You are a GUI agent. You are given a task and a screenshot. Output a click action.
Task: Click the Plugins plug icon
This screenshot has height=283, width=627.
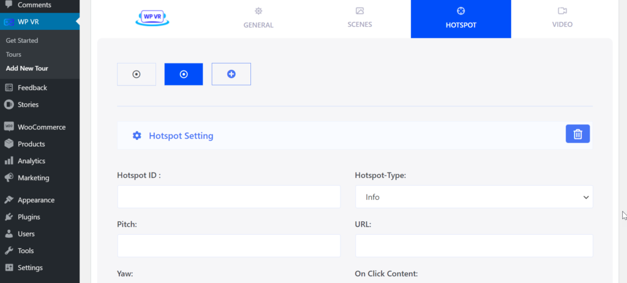9,217
